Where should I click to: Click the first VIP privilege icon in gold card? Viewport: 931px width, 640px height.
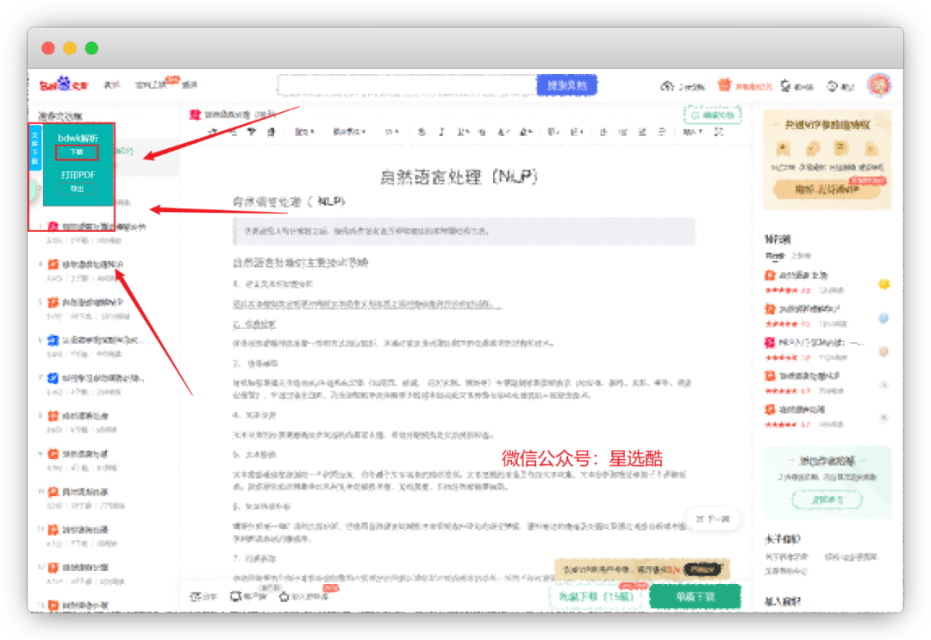coord(783,148)
